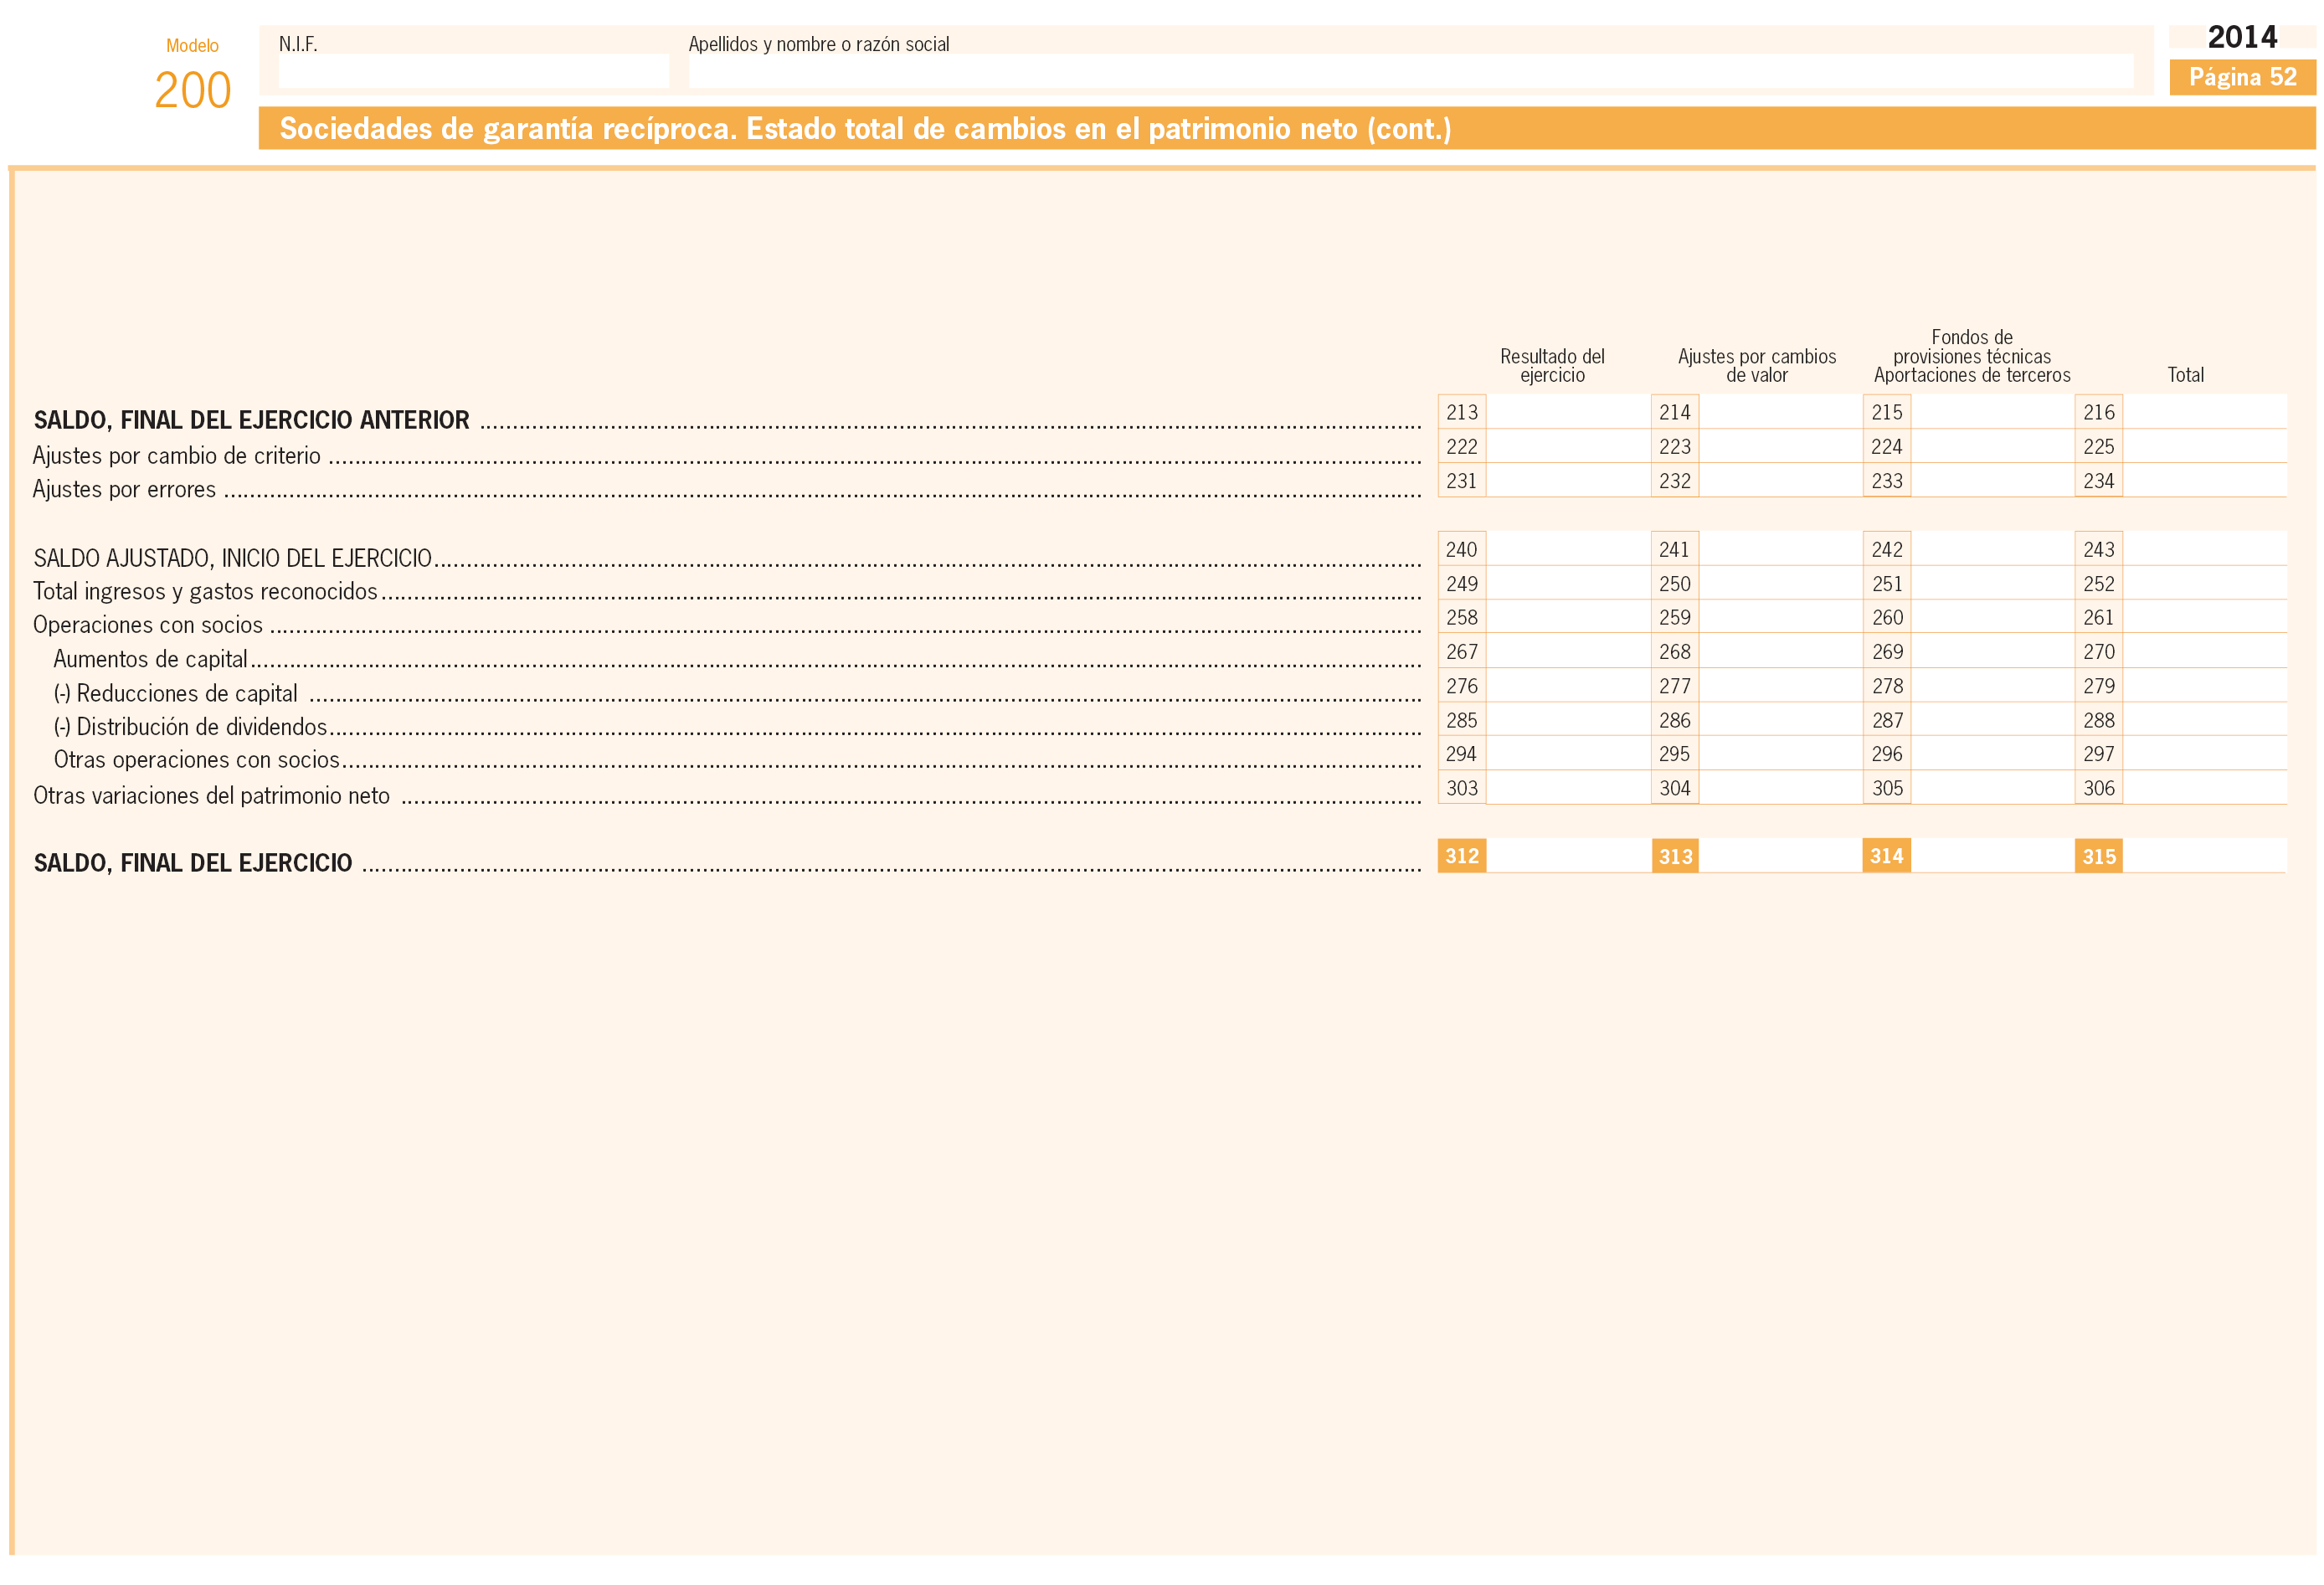
Task: Click highlighted field numbered 314
Action: [1992, 856]
